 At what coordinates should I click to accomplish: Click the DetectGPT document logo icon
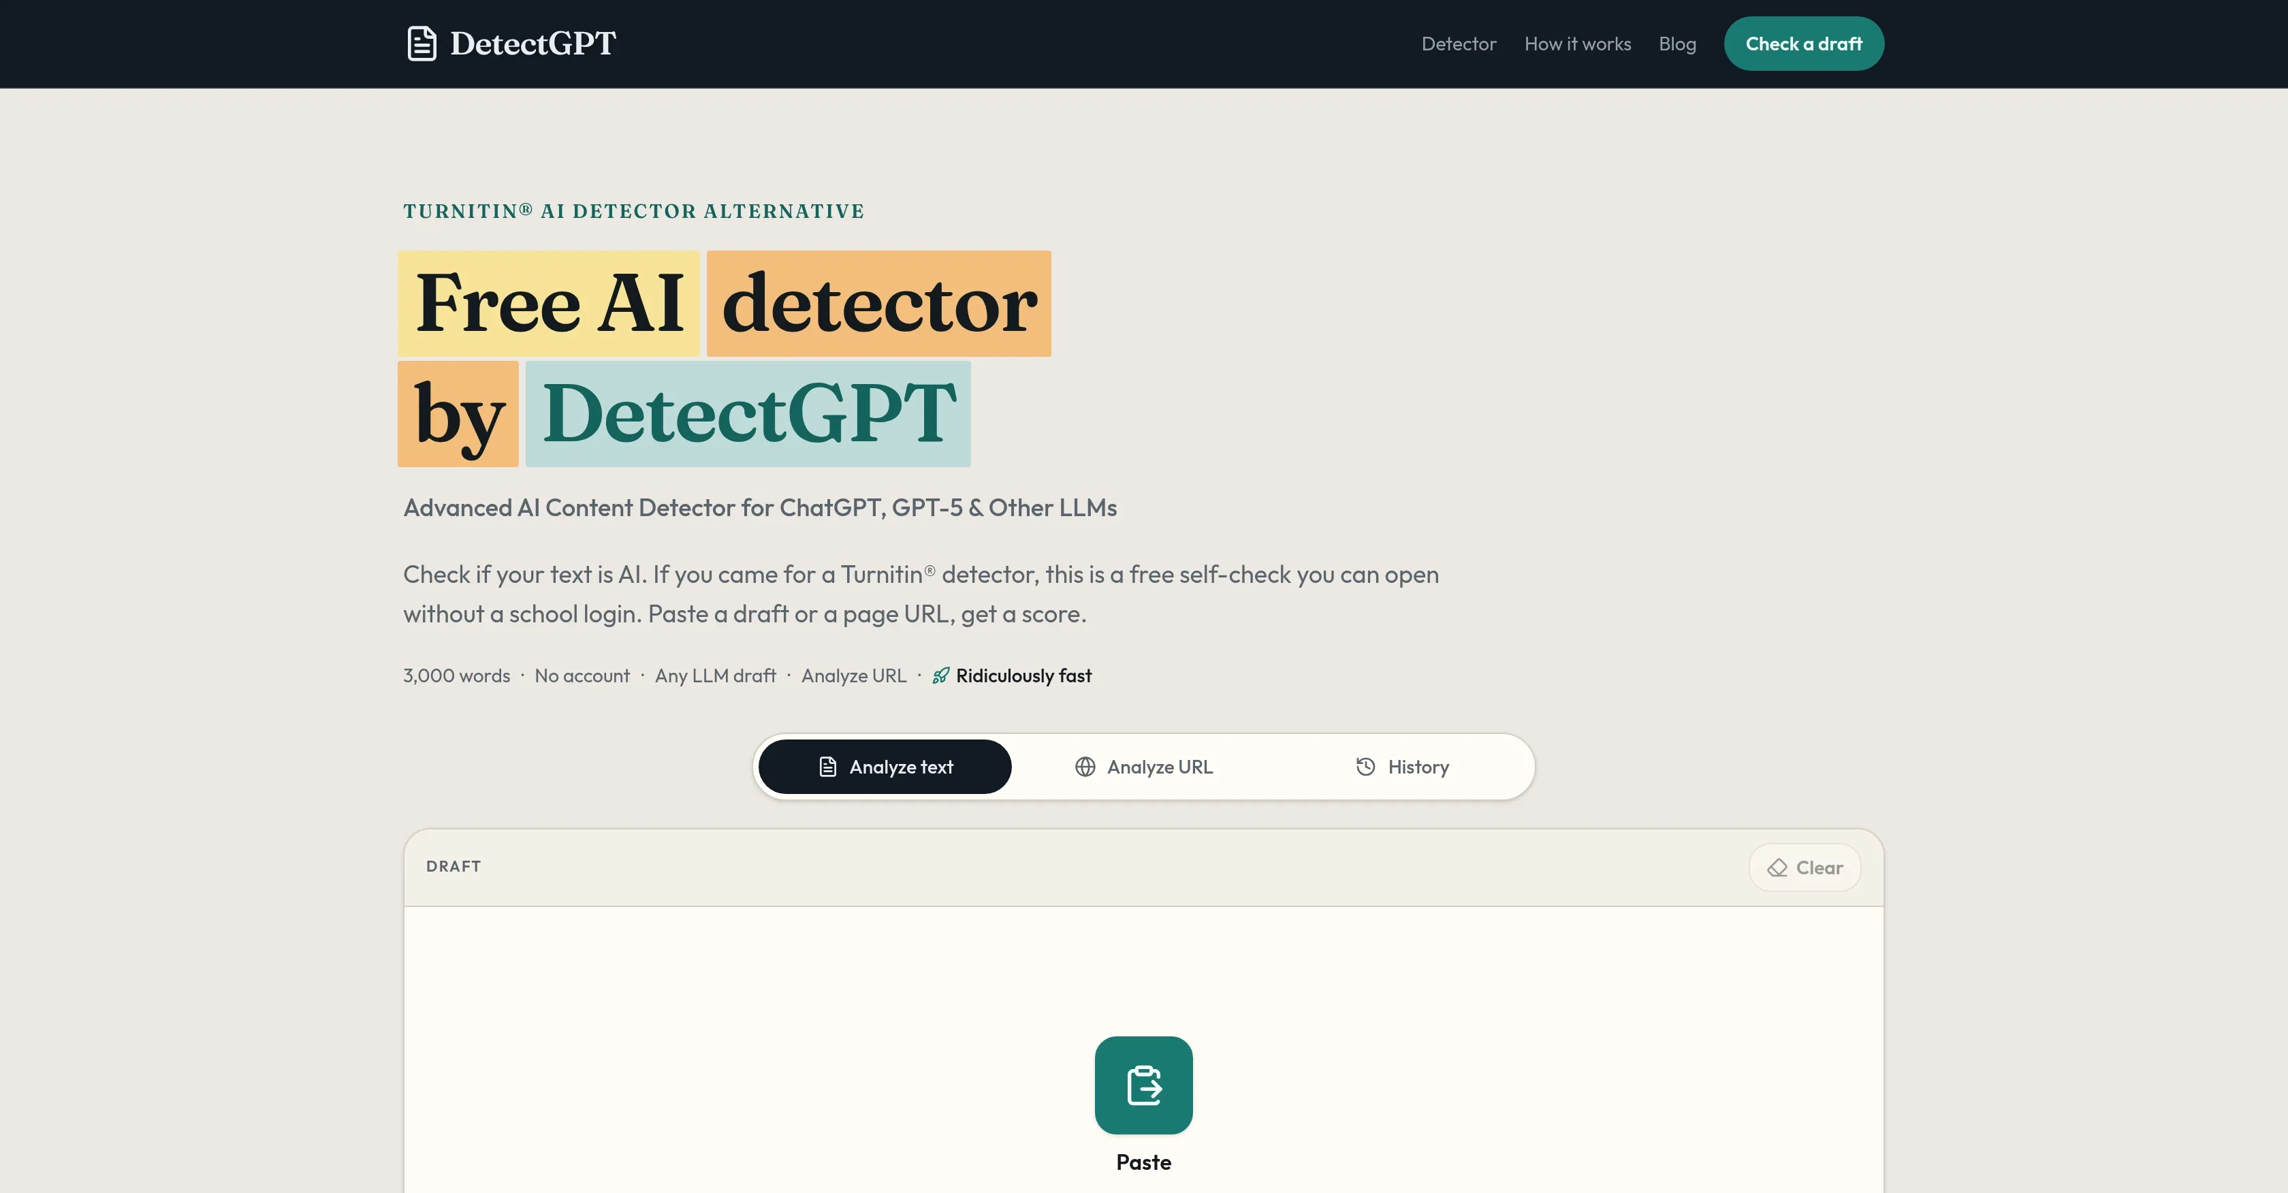tap(422, 44)
